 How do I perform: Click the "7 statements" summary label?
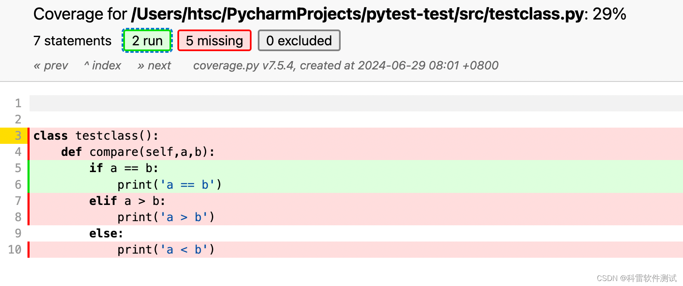point(72,40)
